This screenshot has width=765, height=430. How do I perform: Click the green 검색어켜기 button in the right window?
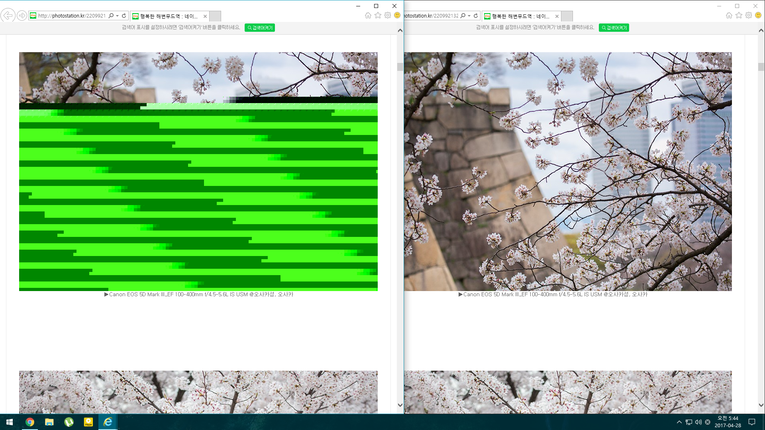[x=614, y=28]
